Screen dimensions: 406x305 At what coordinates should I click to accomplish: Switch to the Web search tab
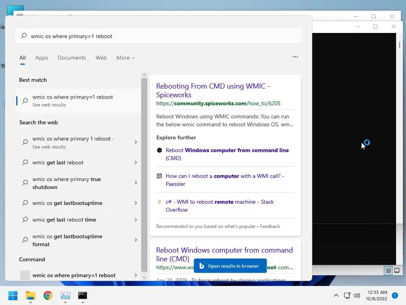pos(101,58)
